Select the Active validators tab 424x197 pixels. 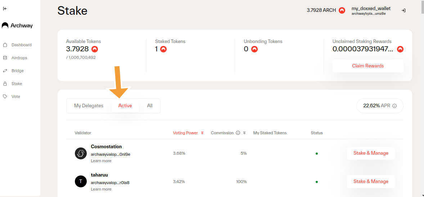125,106
